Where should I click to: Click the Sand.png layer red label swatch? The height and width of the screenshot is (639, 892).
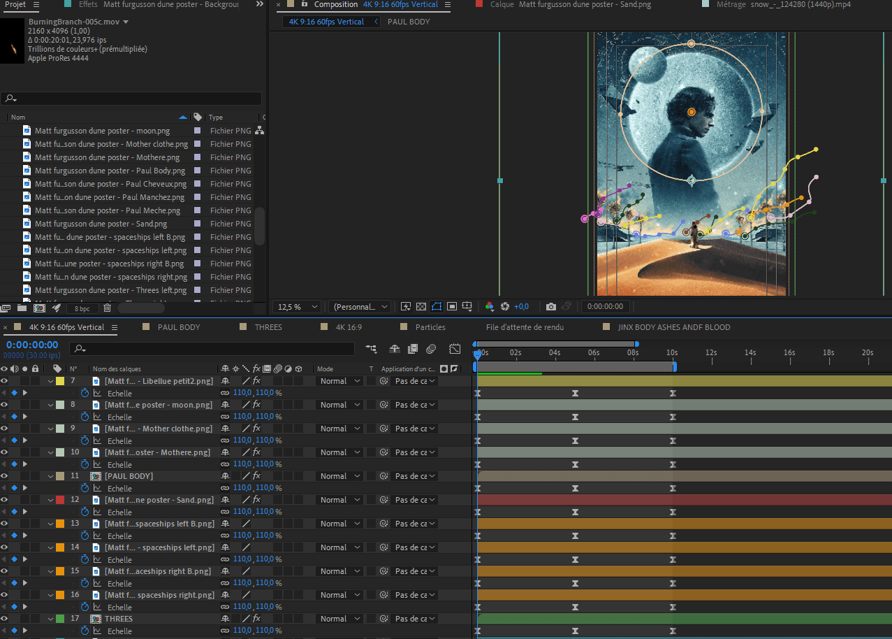point(60,500)
